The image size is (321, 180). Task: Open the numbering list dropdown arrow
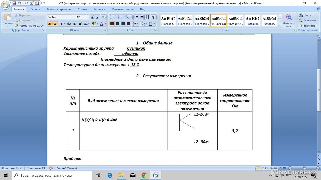[124, 17]
